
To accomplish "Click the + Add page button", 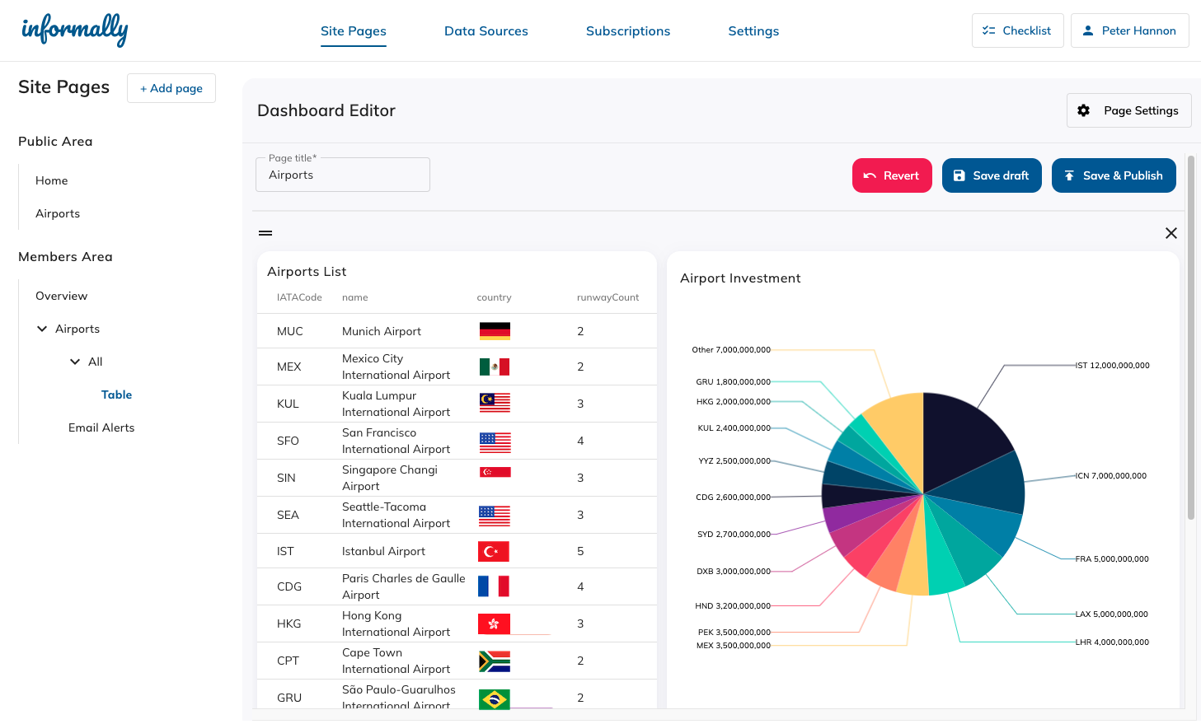I will [x=171, y=88].
